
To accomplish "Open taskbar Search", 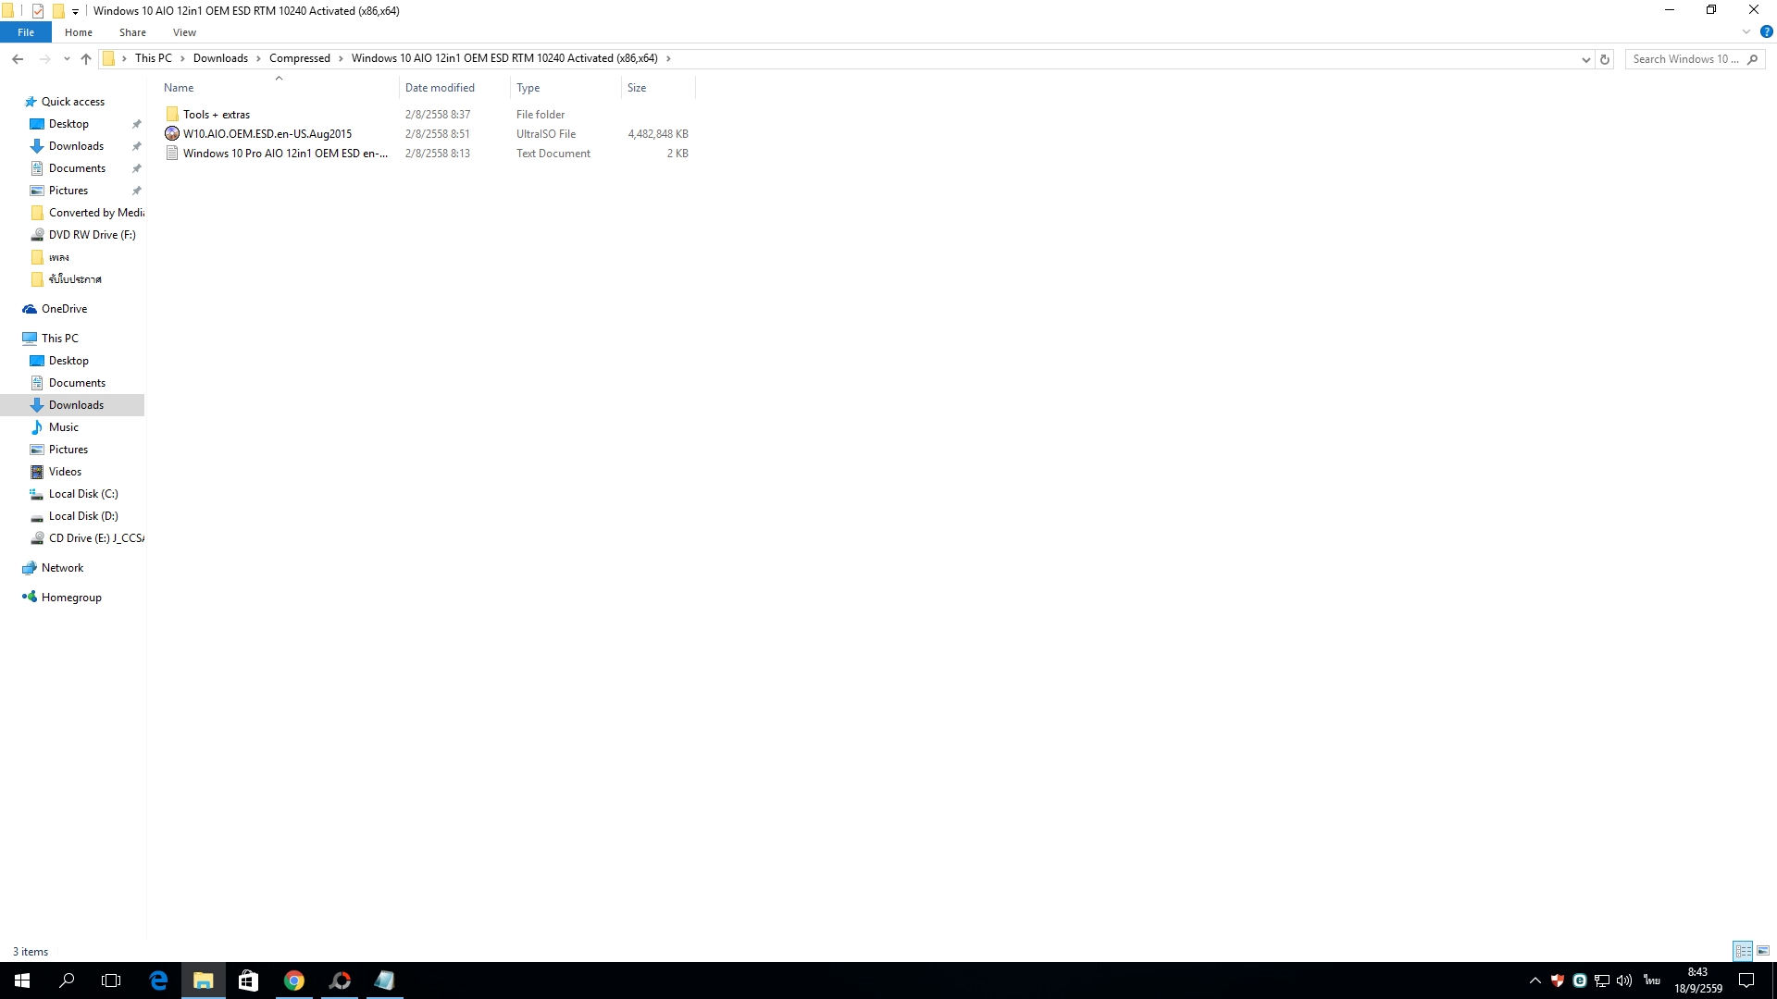I will point(67,980).
